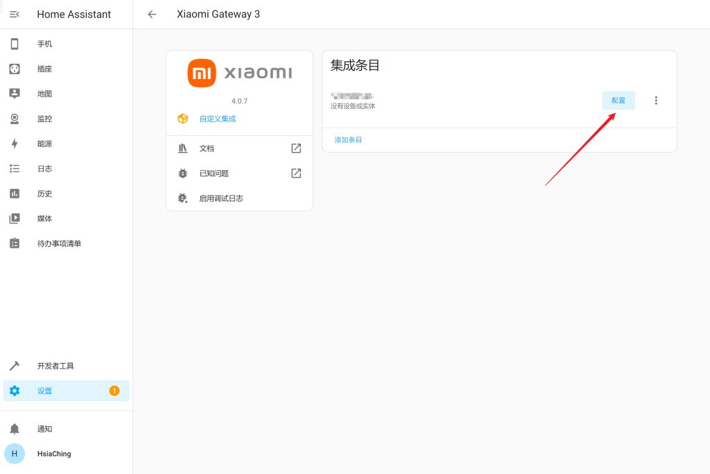Image resolution: width=710 pixels, height=474 pixels.
Task: Click the 添加条目 add entry link
Action: pos(348,140)
